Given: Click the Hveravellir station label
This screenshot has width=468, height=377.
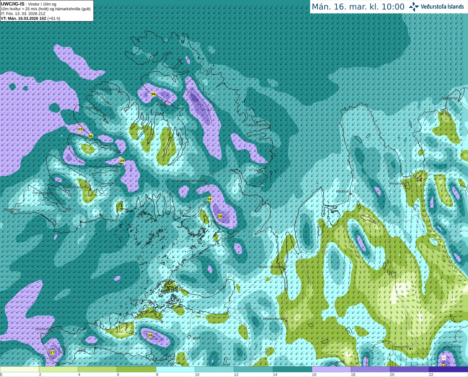Looking at the screenshot, I should (x=401, y=346).
